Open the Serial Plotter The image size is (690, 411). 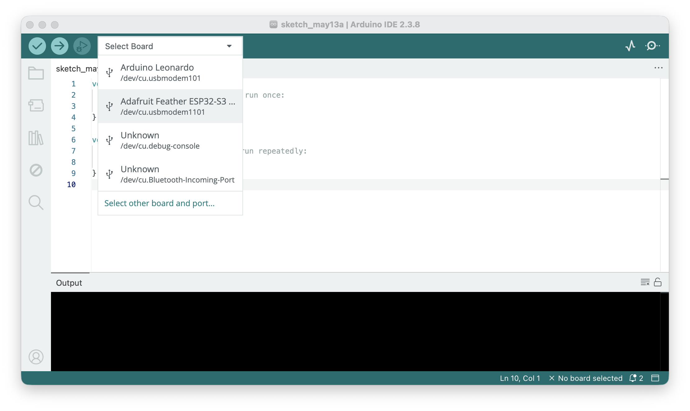630,46
